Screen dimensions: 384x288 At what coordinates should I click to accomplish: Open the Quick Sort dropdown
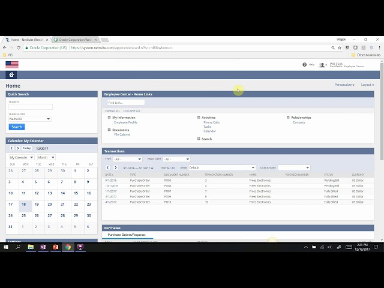(294, 167)
